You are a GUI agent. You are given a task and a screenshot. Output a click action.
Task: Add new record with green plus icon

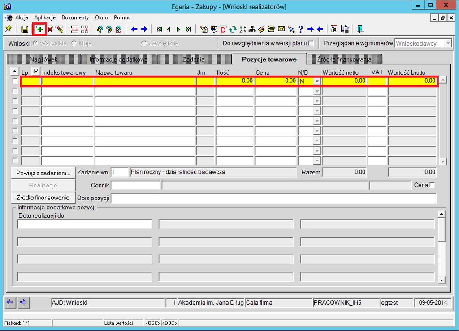40,29
